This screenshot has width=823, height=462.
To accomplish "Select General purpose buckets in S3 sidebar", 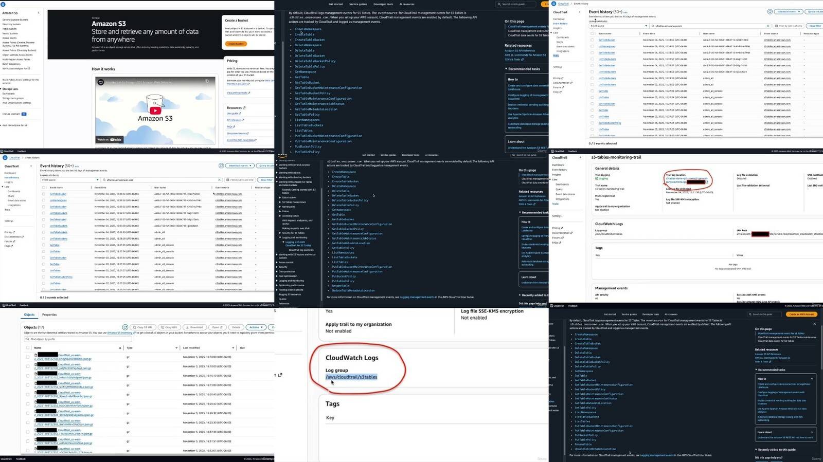I will tap(15, 20).
